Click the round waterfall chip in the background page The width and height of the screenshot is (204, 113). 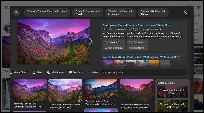point(7,28)
